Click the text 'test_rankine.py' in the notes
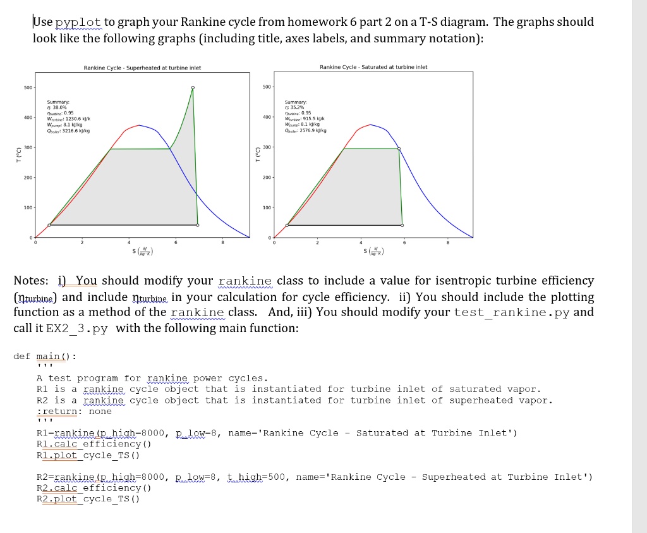Image resolution: width=647 pixels, height=533 pixels. [511, 312]
